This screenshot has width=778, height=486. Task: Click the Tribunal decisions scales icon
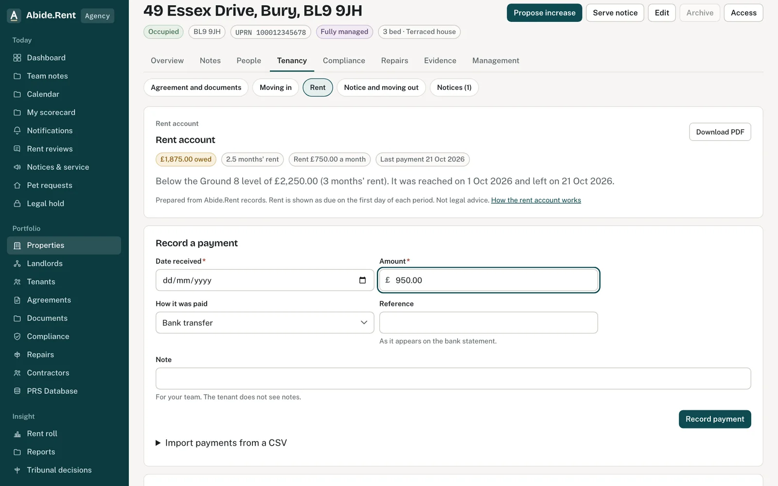click(17, 470)
